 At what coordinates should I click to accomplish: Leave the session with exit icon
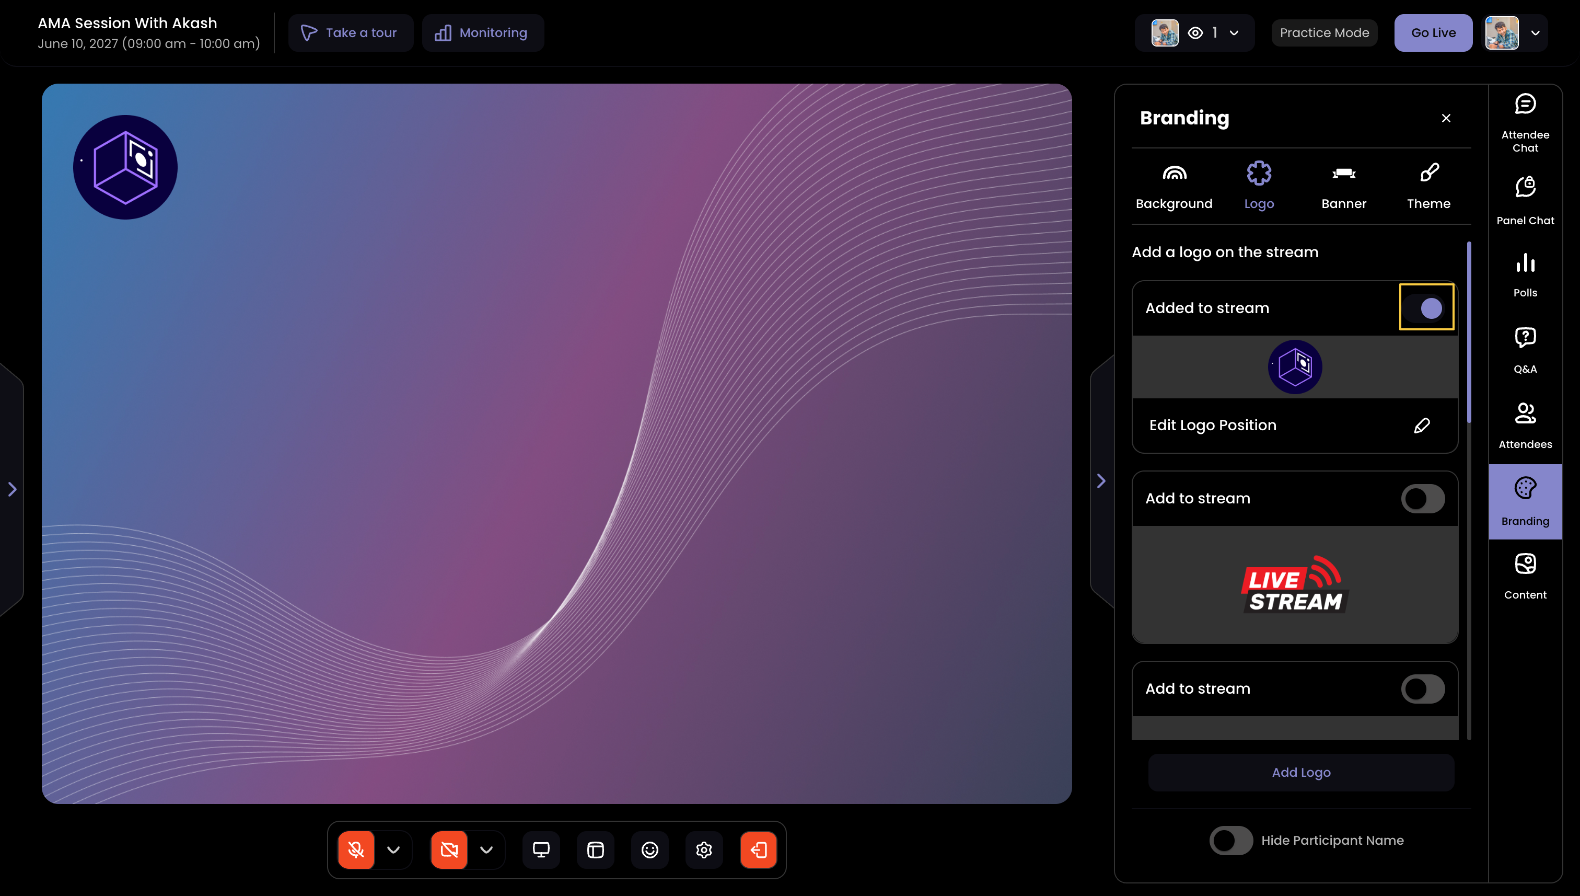[x=758, y=850]
